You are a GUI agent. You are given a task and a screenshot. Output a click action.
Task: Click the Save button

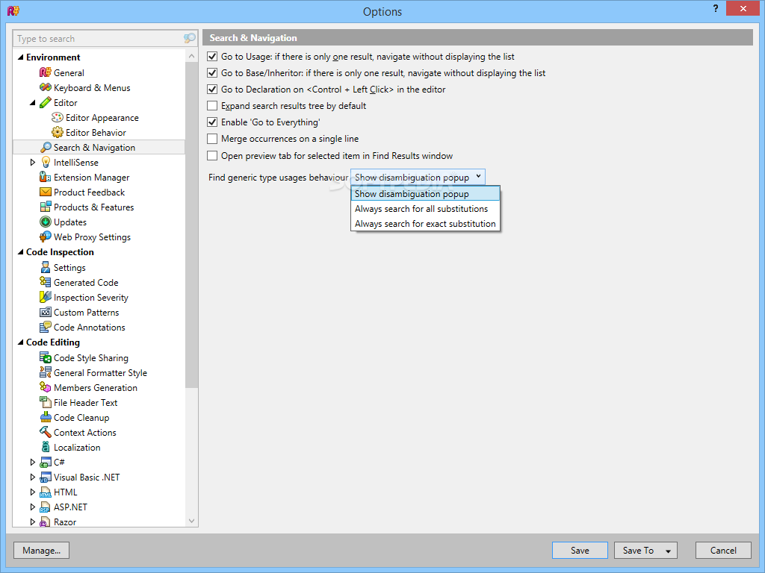tap(580, 551)
